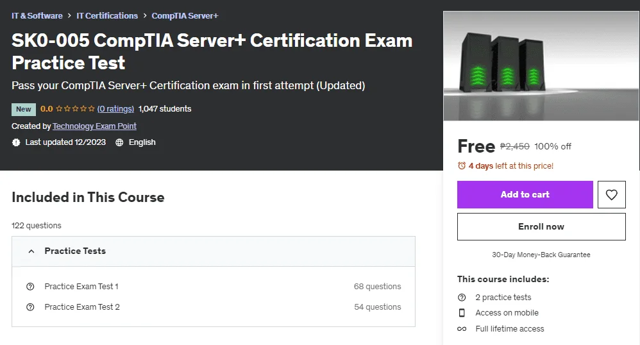Click the five-star rating icons
The image size is (640, 345).
coord(75,108)
